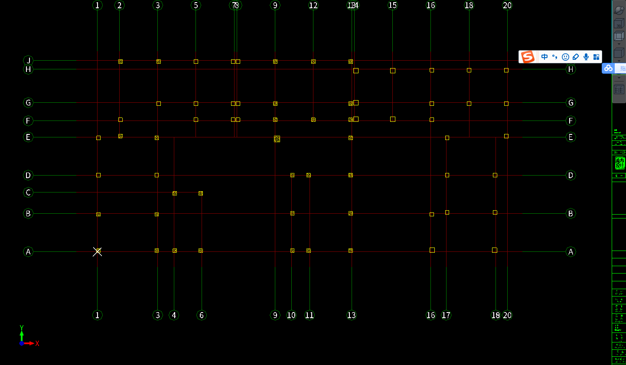Click the orbit sphere view icon
The image size is (626, 365).
(x=619, y=10)
